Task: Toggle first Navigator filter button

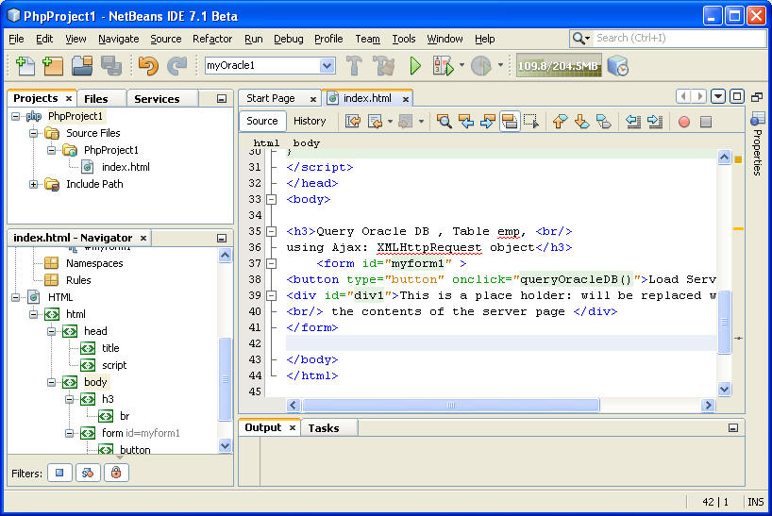Action: [59, 473]
